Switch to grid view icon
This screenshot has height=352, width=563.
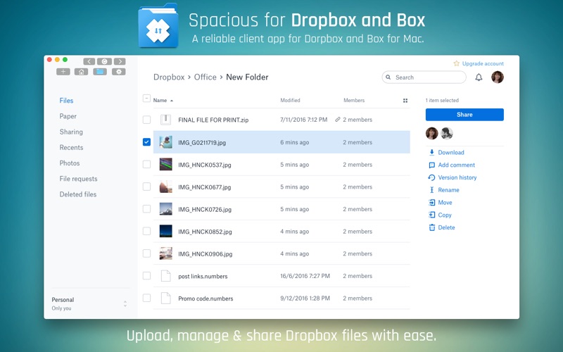click(x=405, y=101)
